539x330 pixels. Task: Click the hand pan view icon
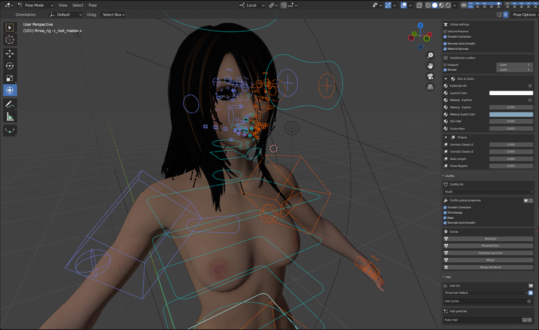click(x=430, y=66)
